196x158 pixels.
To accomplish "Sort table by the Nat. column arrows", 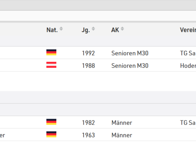I will coord(61,29).
